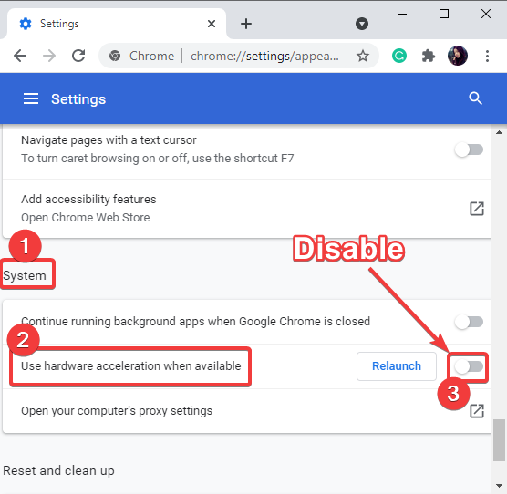507x494 pixels.
Task: Open the Extensions puzzle icon
Action: coord(428,56)
